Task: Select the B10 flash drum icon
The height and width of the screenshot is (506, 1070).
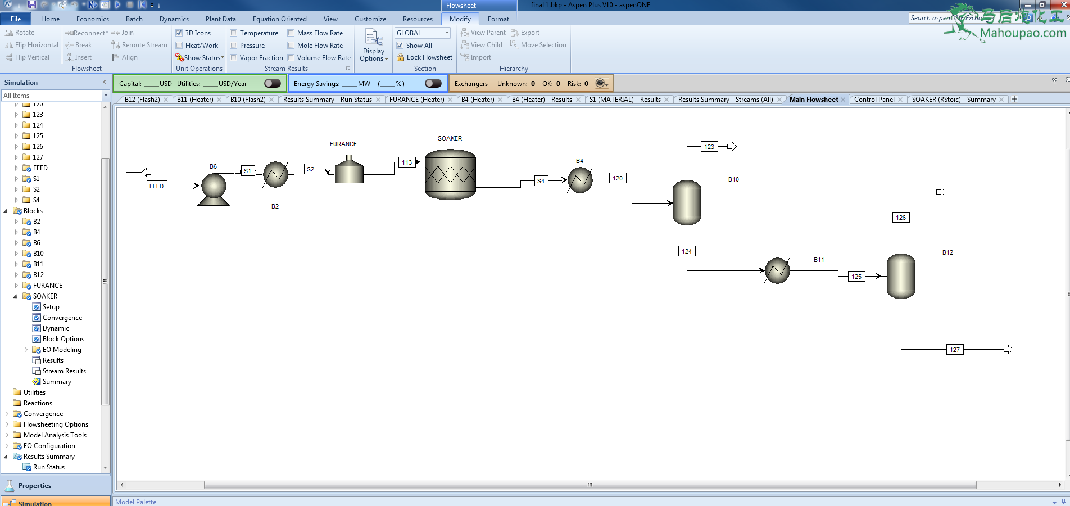Action: pyautogui.click(x=687, y=202)
